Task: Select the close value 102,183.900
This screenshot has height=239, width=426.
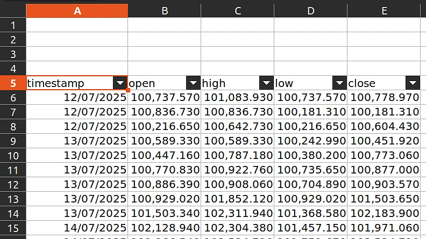Action: coord(384,214)
